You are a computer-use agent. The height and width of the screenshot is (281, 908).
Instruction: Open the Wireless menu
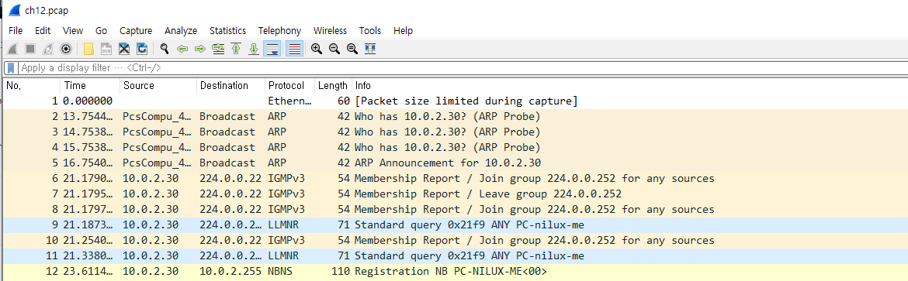[330, 31]
